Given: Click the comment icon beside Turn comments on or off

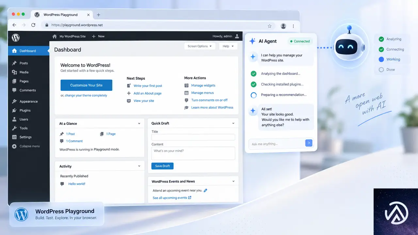Looking at the screenshot, I should [186, 100].
